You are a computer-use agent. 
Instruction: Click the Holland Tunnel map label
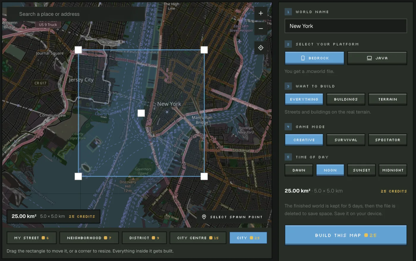(x=147, y=64)
